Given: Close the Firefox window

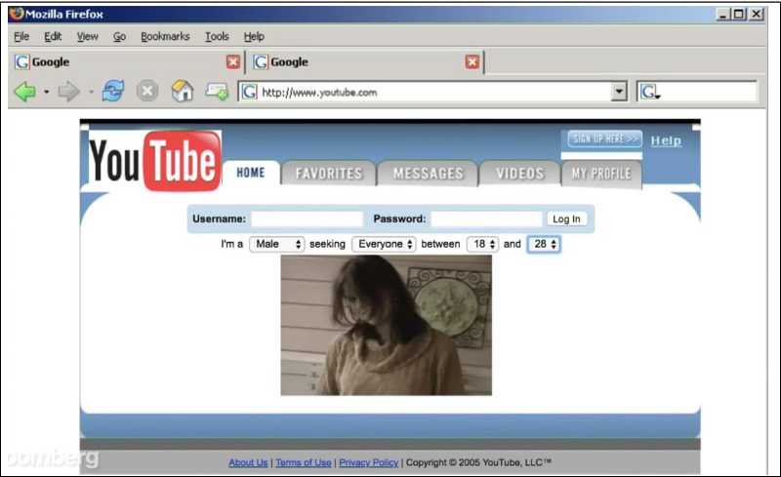Looking at the screenshot, I should pos(757,14).
